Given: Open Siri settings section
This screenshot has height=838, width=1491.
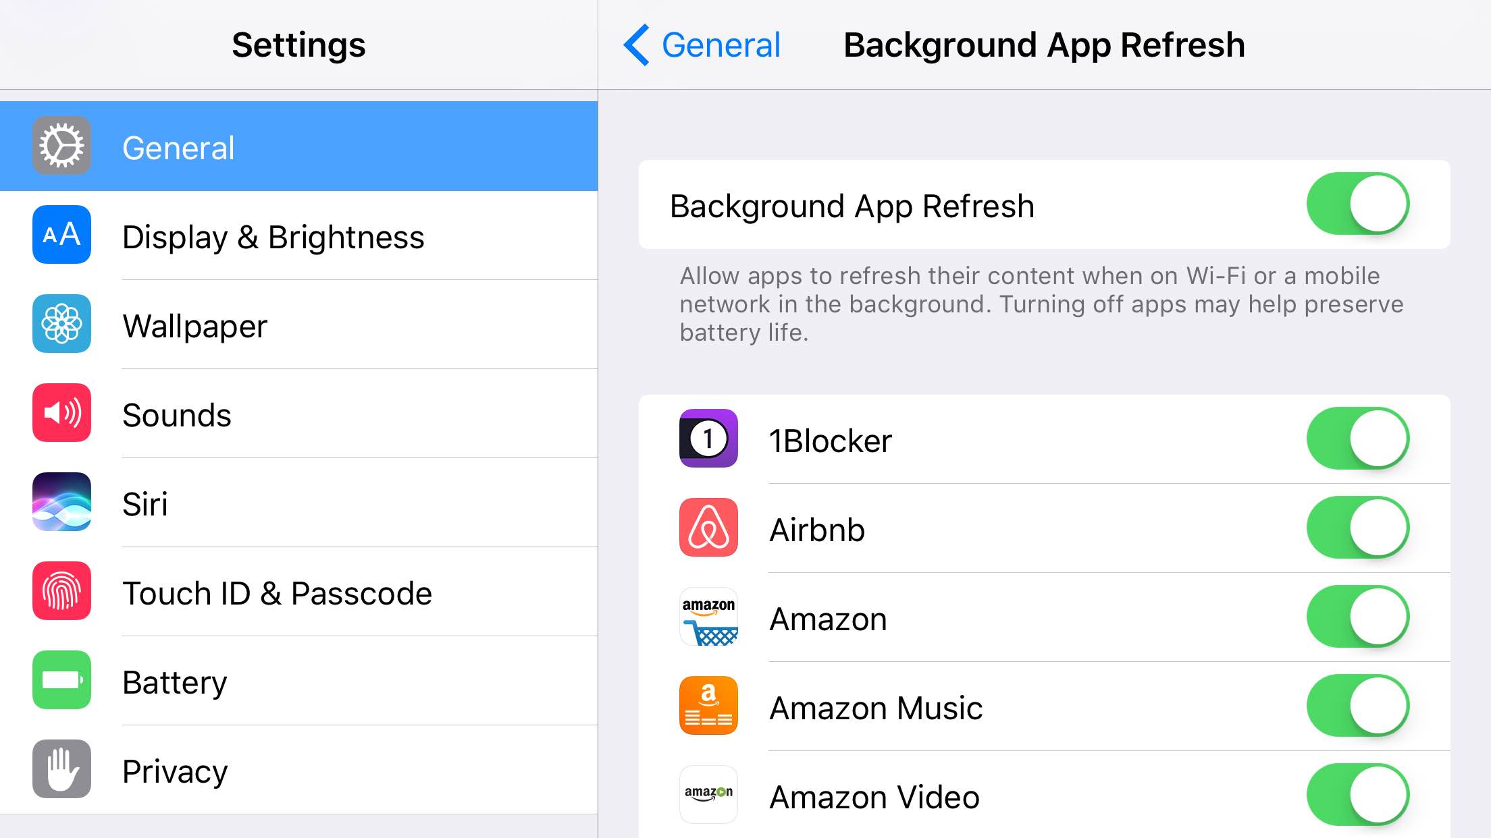Looking at the screenshot, I should coord(298,501).
